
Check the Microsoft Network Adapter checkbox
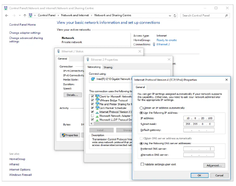pyautogui.click(x=92, y=116)
